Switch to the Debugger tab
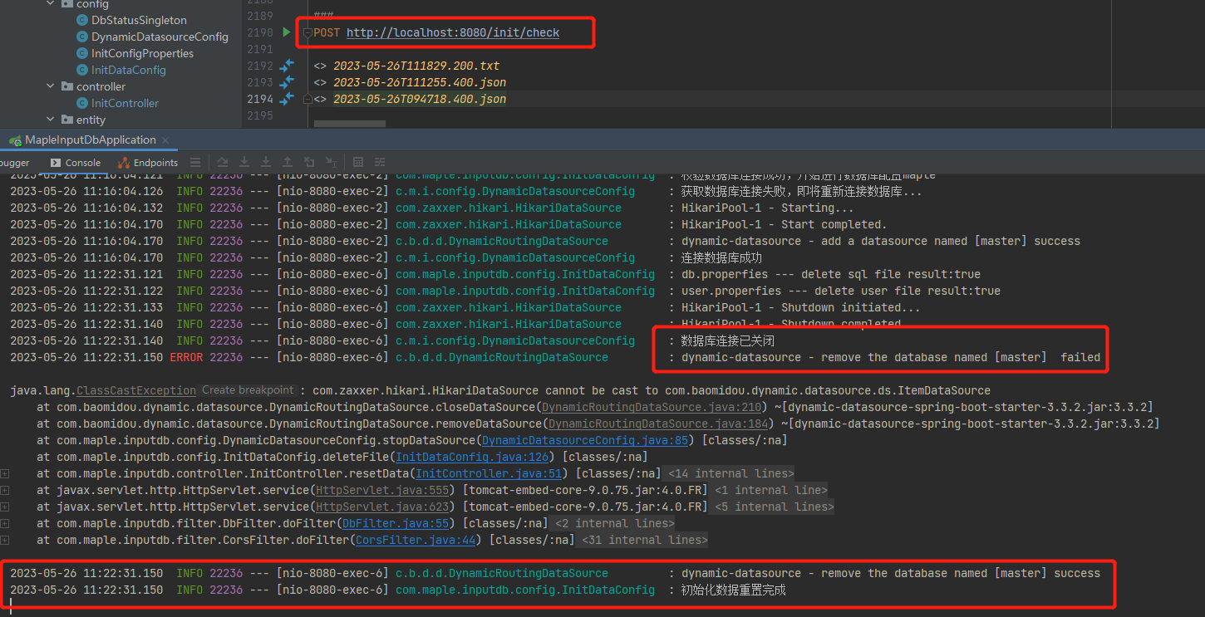Image resolution: width=1205 pixels, height=617 pixels. click(15, 163)
